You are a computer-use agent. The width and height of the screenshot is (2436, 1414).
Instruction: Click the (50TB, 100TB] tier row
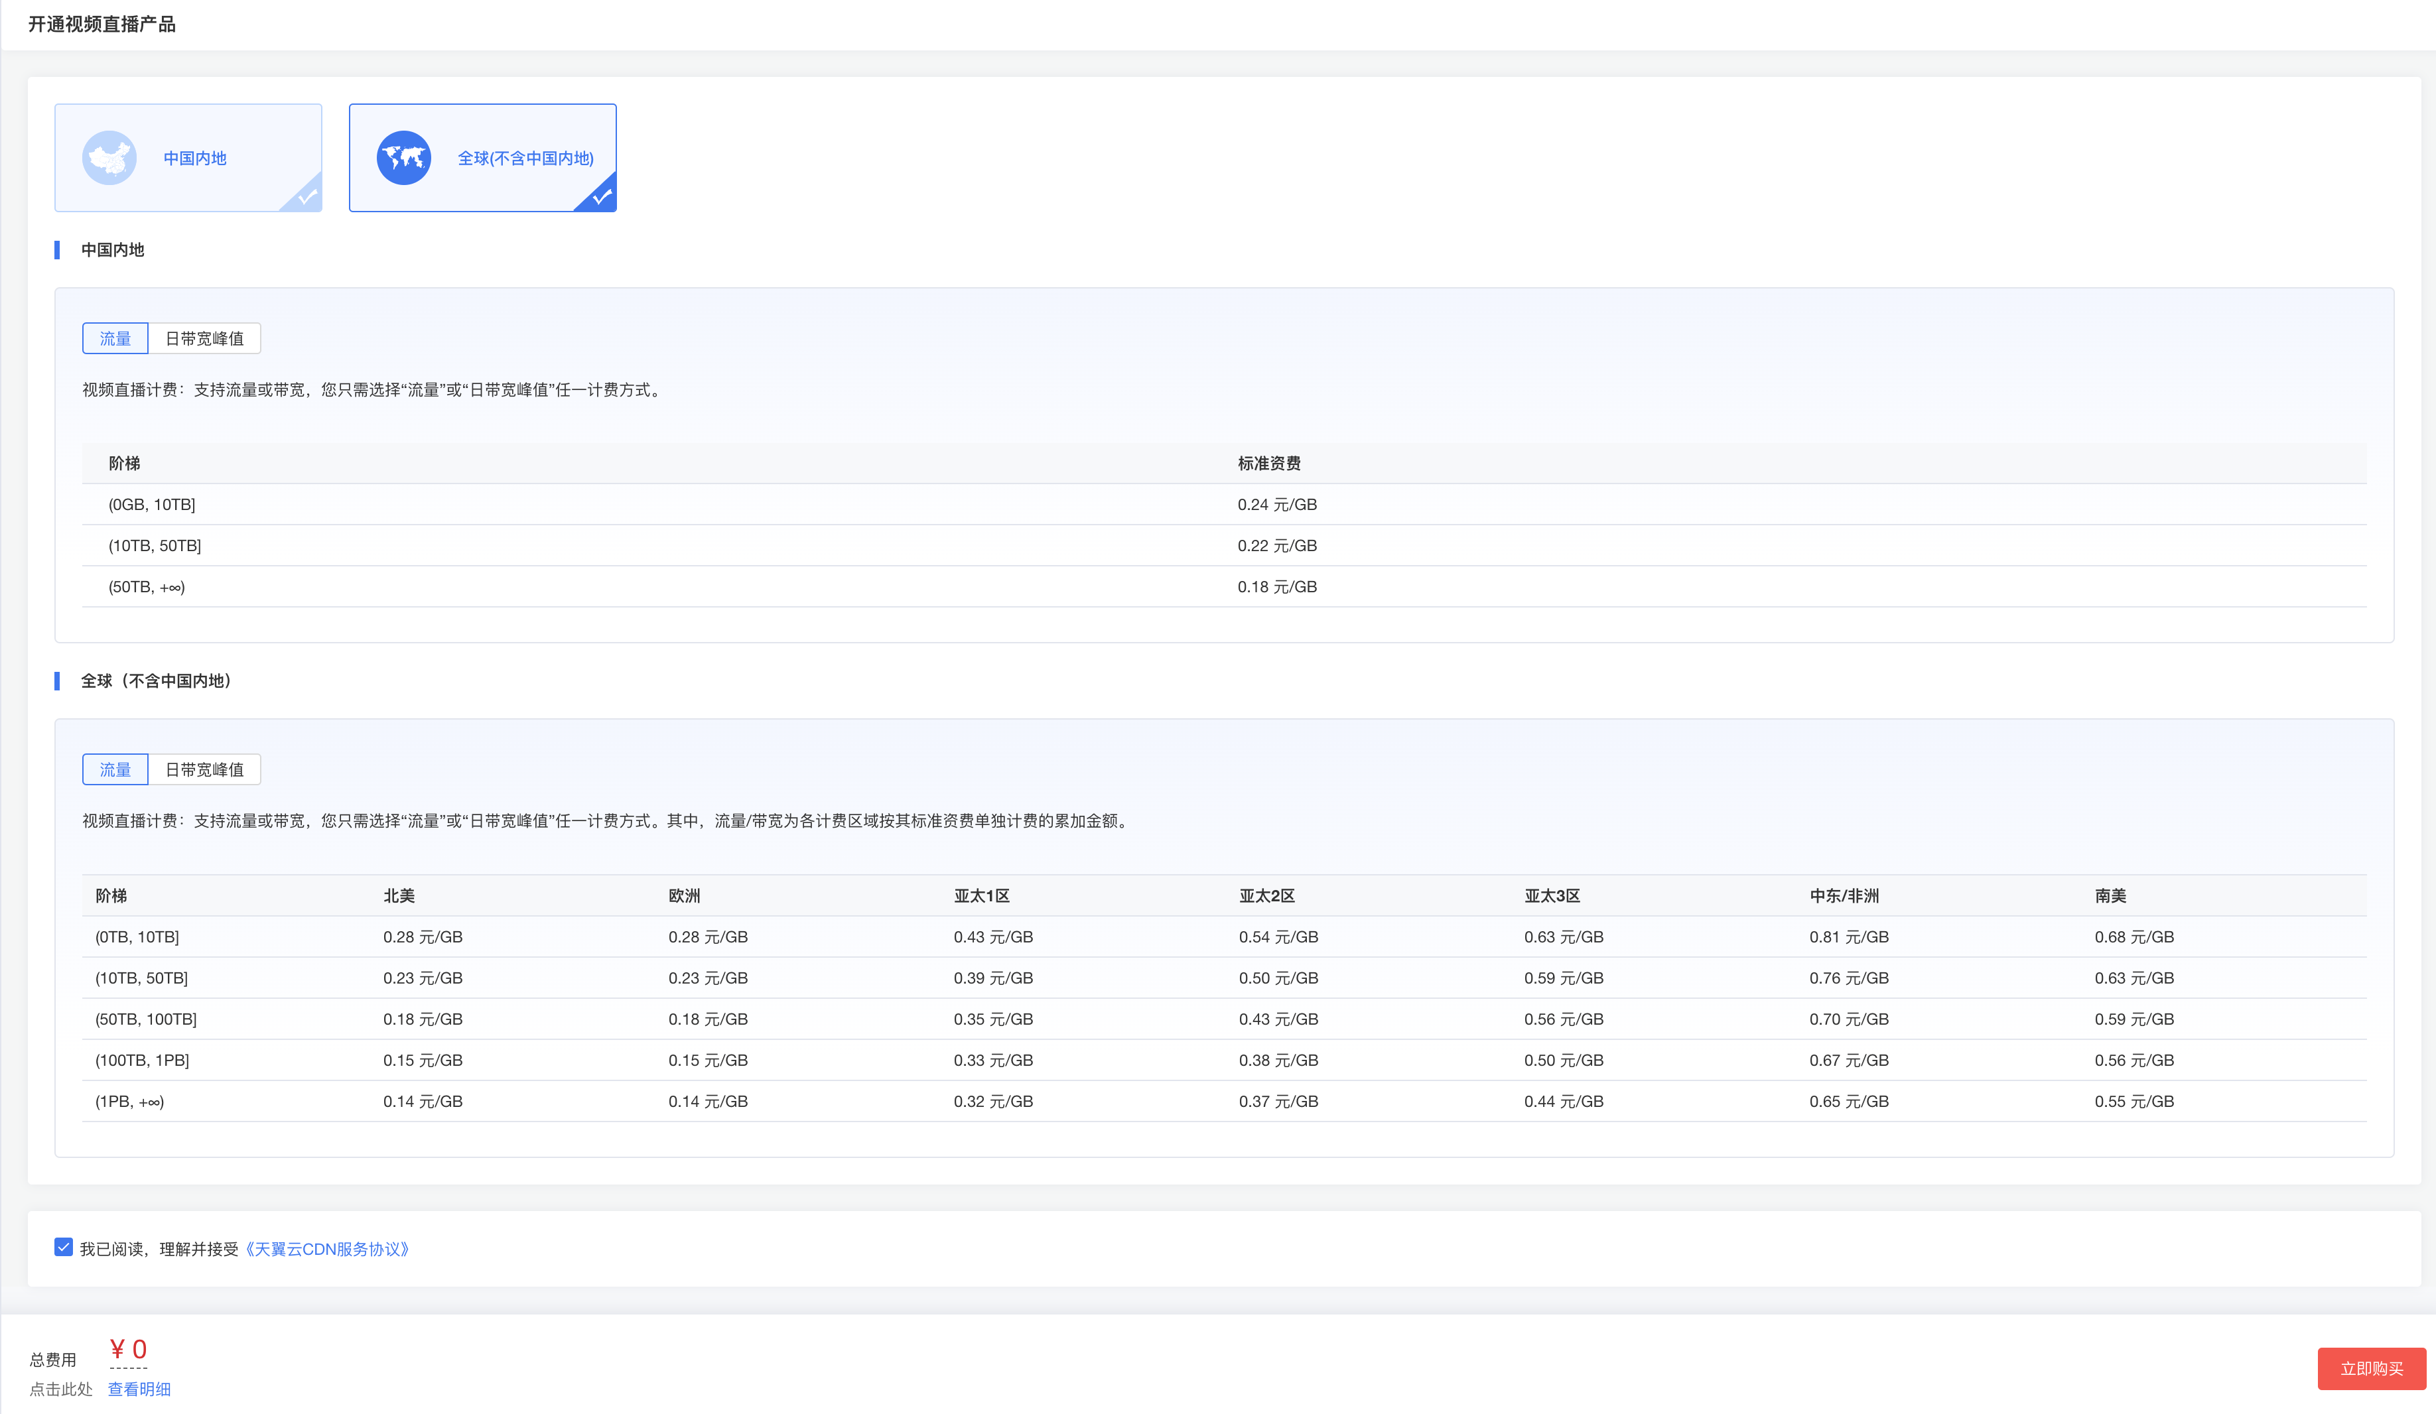1224,1019
